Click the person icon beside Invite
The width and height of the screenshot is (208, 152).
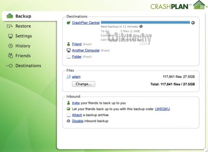point(68,103)
